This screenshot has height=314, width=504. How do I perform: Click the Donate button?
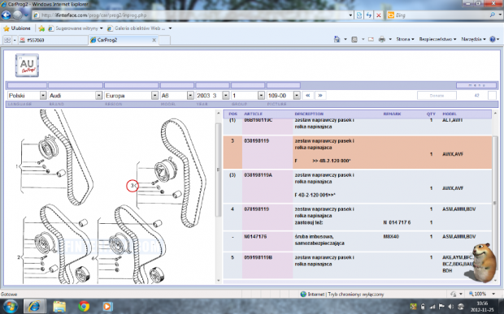click(x=437, y=96)
